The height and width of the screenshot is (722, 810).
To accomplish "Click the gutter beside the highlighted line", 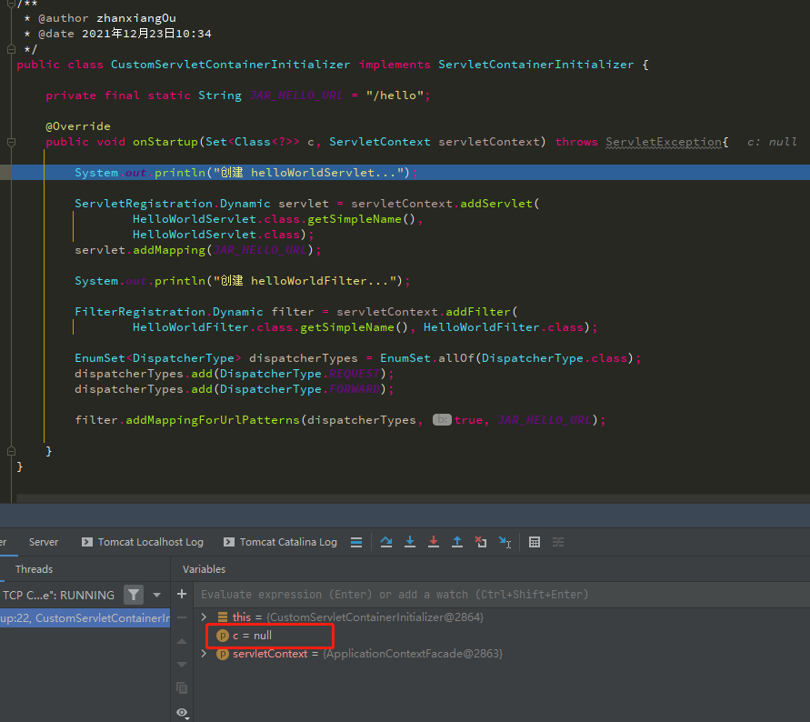I will [x=5, y=172].
